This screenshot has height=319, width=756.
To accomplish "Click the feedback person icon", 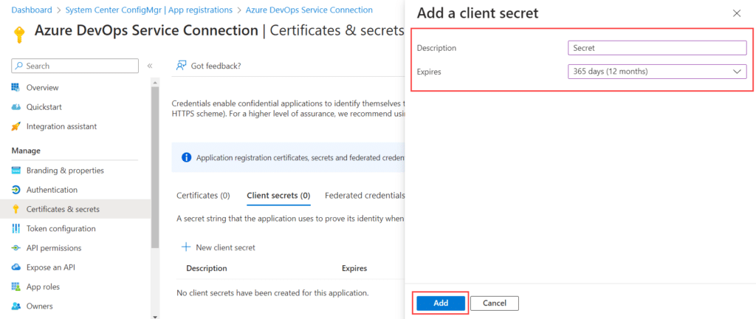I will [182, 66].
